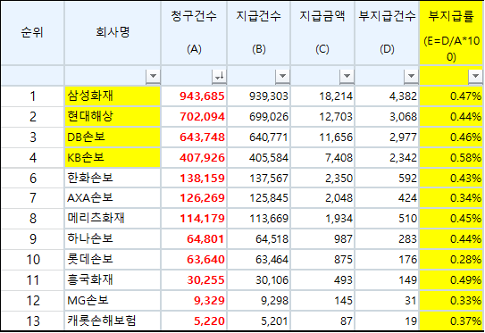The image size is (485, 333).
Task: Select the 청구건수 (A) header cell
Action: coord(194,32)
